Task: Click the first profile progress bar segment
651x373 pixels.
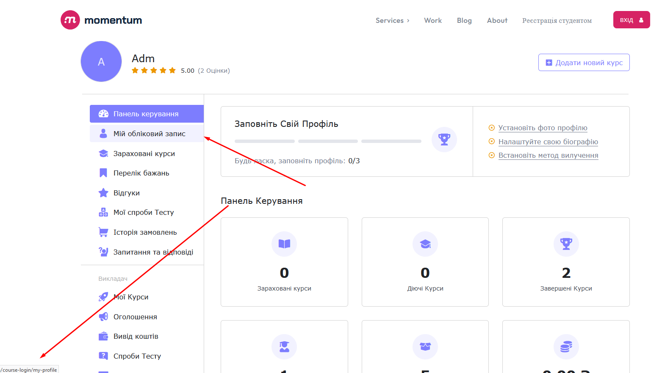Action: 265,141
